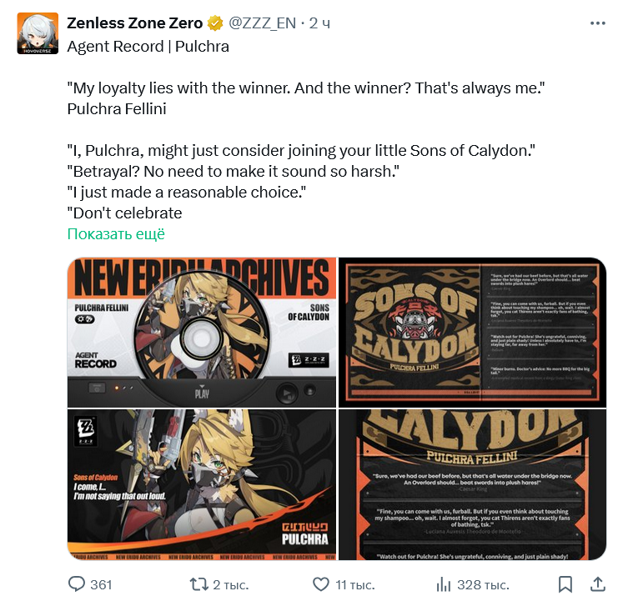Screen dimensions: 623x606
Task: Bookmark this post
Action: tap(565, 584)
